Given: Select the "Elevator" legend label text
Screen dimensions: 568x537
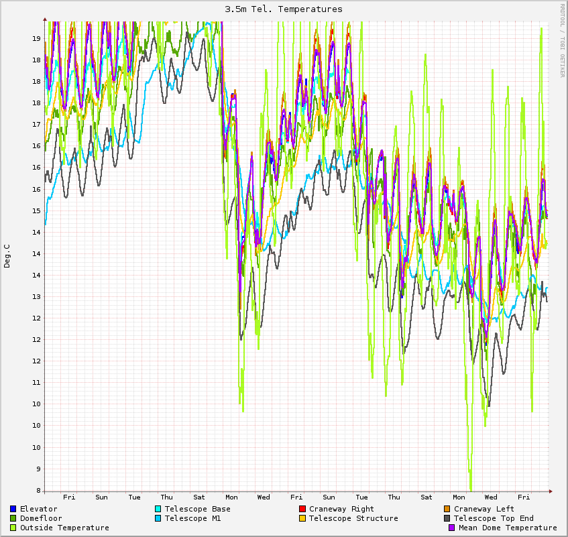Looking at the screenshot, I should tap(38, 509).
